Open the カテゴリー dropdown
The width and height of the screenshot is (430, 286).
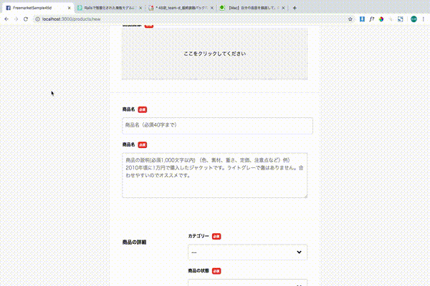pyautogui.click(x=247, y=252)
